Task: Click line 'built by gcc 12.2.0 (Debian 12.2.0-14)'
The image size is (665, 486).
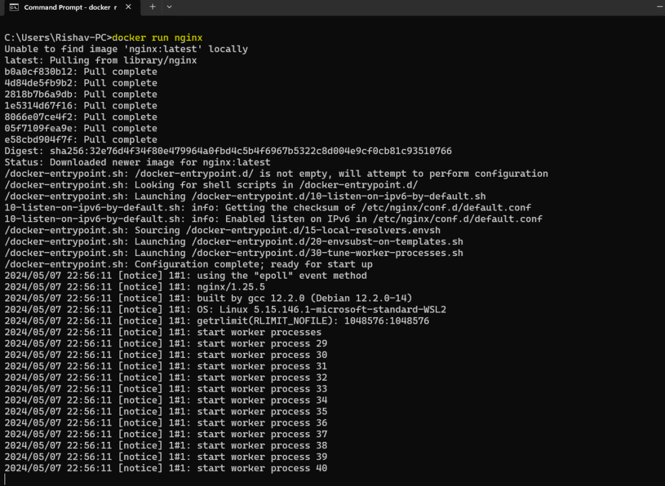Action: [208, 298]
